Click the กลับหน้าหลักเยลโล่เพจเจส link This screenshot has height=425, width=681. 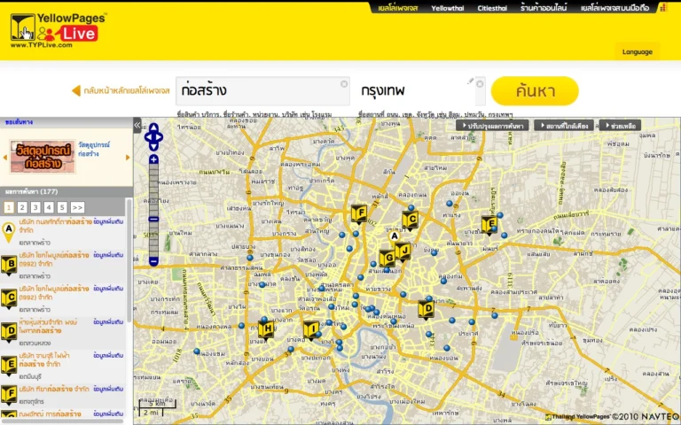pos(127,90)
